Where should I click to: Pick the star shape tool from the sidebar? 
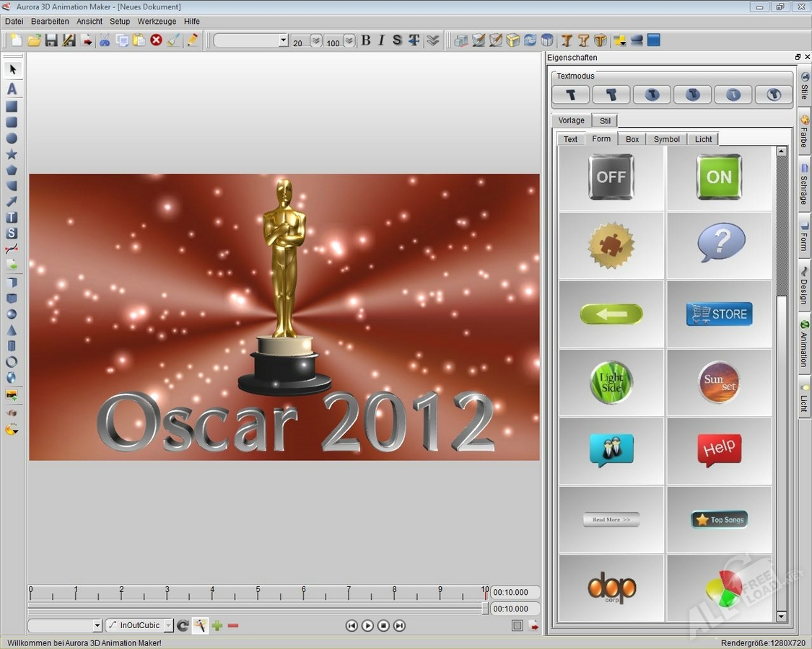[x=12, y=153]
